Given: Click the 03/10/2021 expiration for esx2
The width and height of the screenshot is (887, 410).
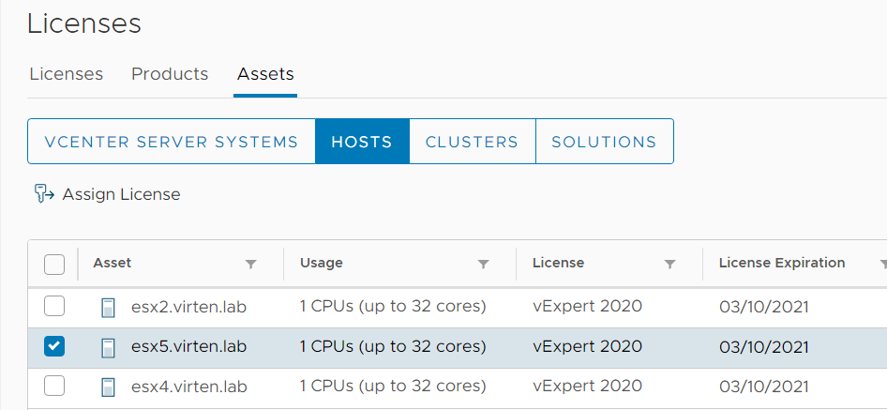Looking at the screenshot, I should coord(763,308).
